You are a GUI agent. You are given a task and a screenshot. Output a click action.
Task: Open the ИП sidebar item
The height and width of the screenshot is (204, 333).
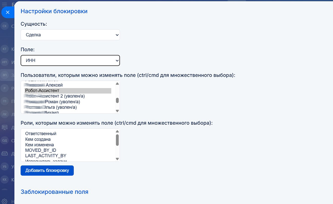click(4, 62)
